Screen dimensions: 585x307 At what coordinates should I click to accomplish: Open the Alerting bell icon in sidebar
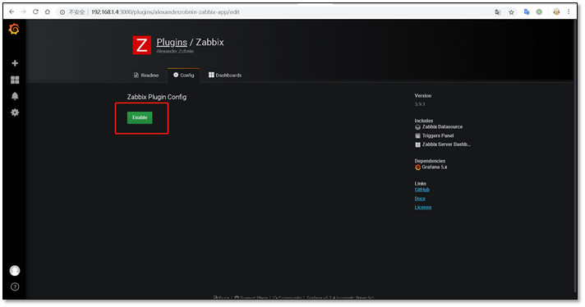pyautogui.click(x=15, y=96)
